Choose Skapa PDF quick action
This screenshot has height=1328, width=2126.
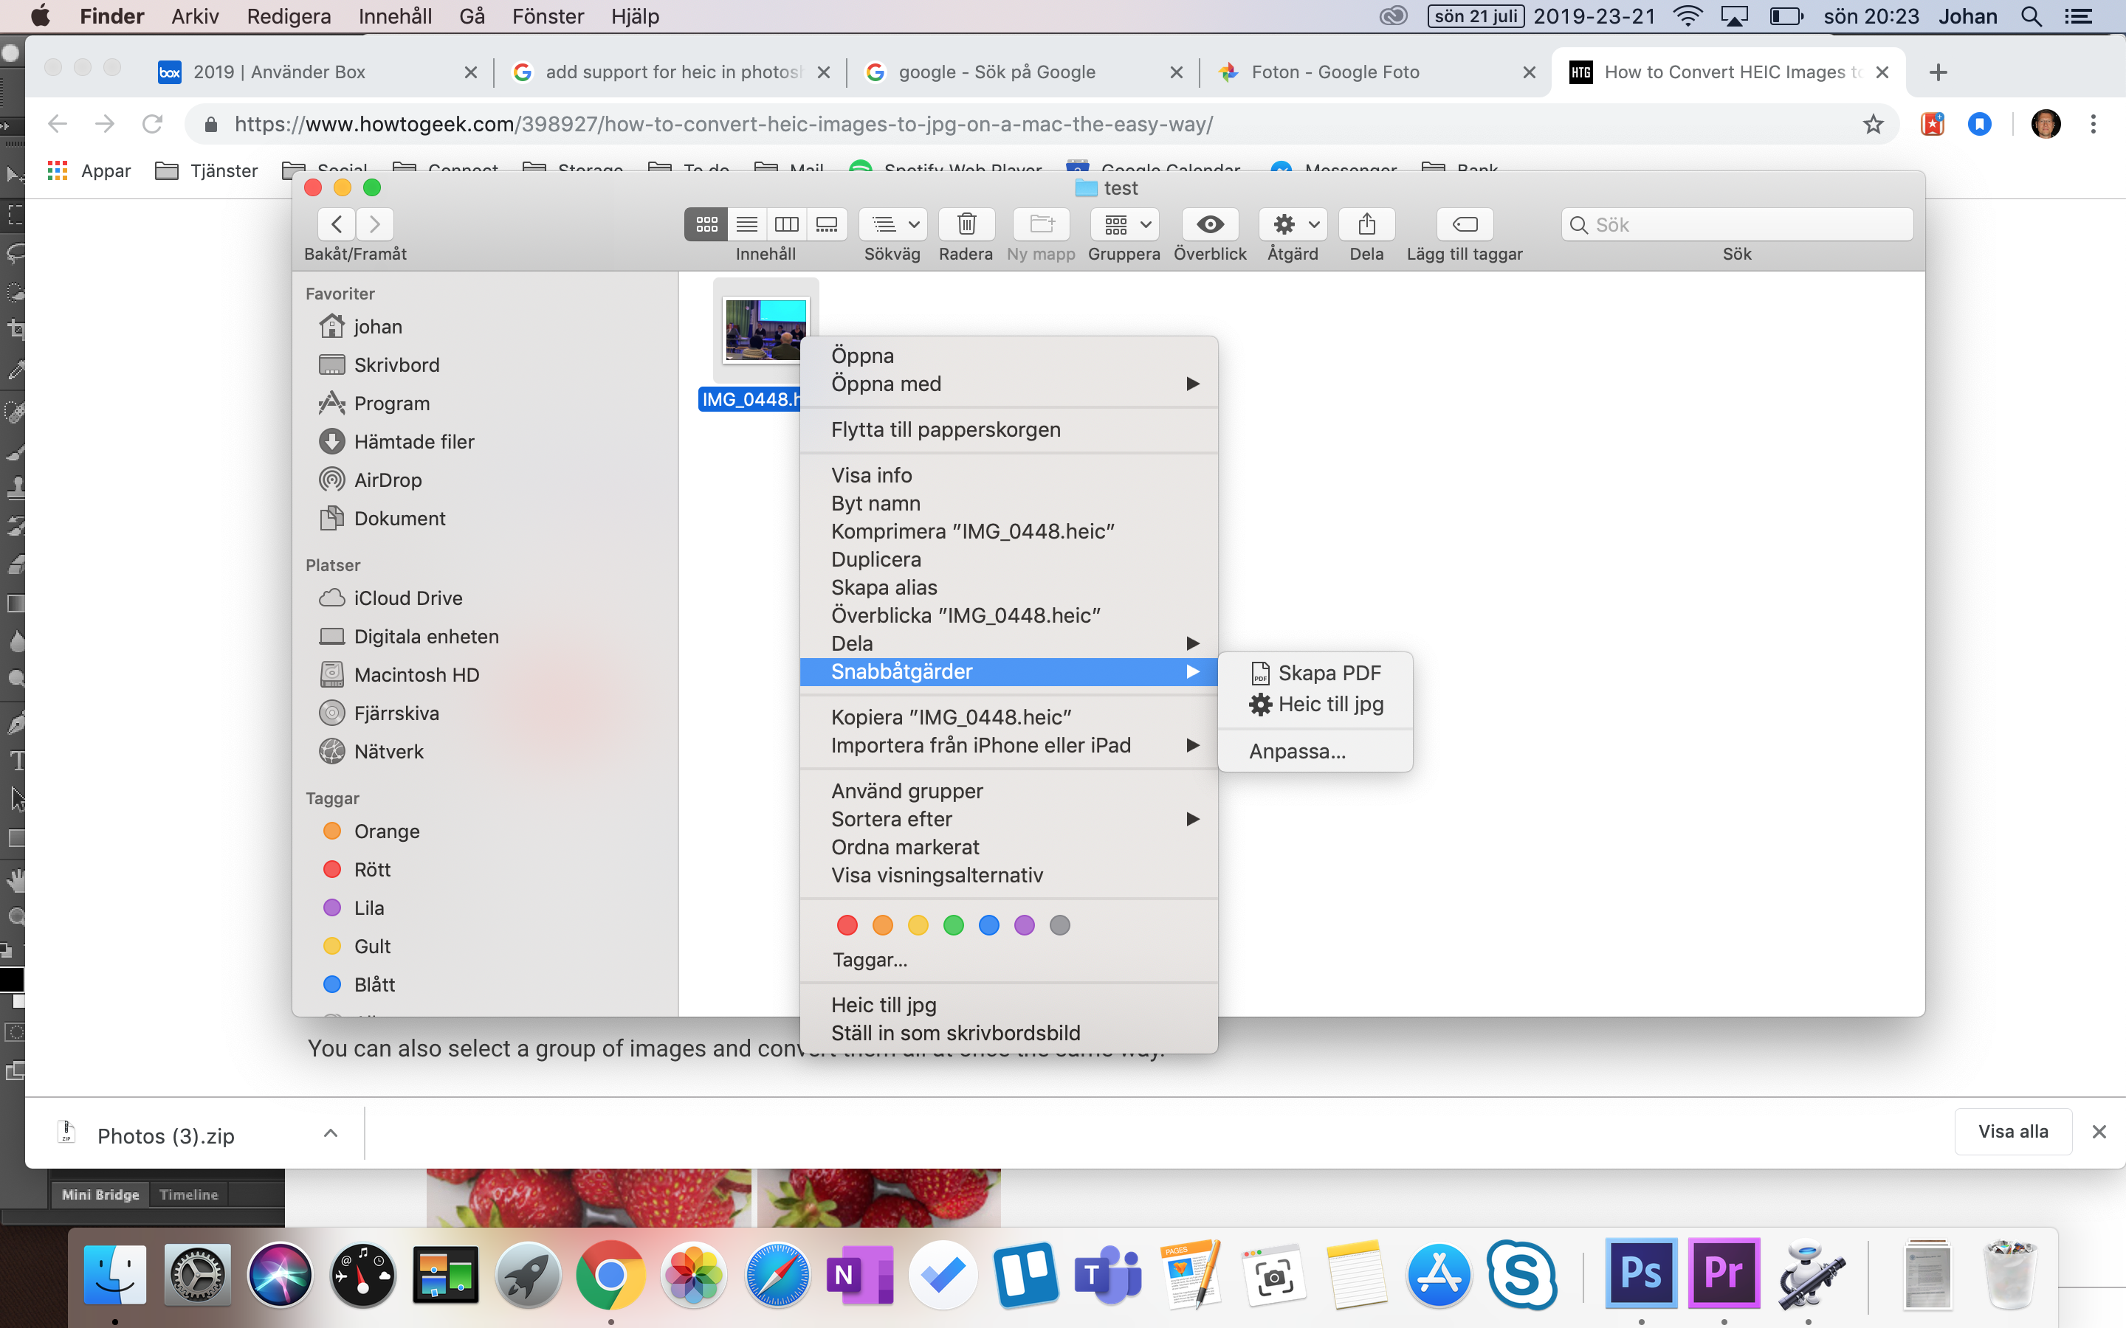[1328, 673]
